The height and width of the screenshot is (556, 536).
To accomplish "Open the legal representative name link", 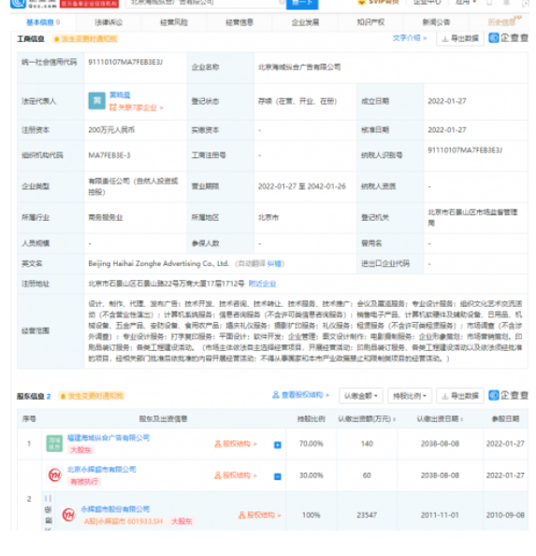I will (120, 95).
